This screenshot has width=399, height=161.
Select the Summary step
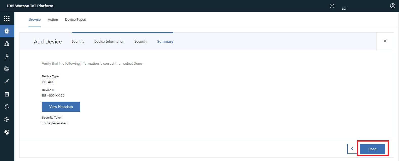coord(165,42)
